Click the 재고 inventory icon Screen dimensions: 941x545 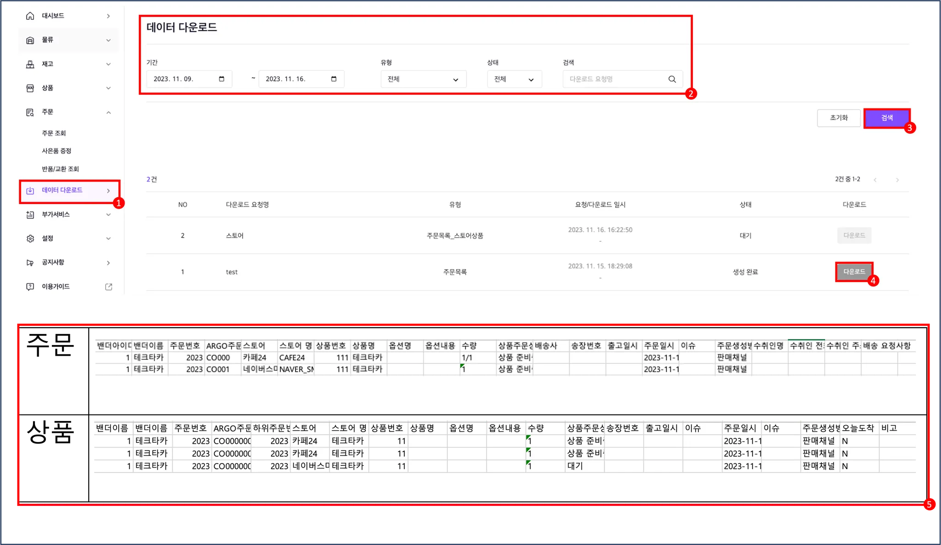click(x=30, y=64)
